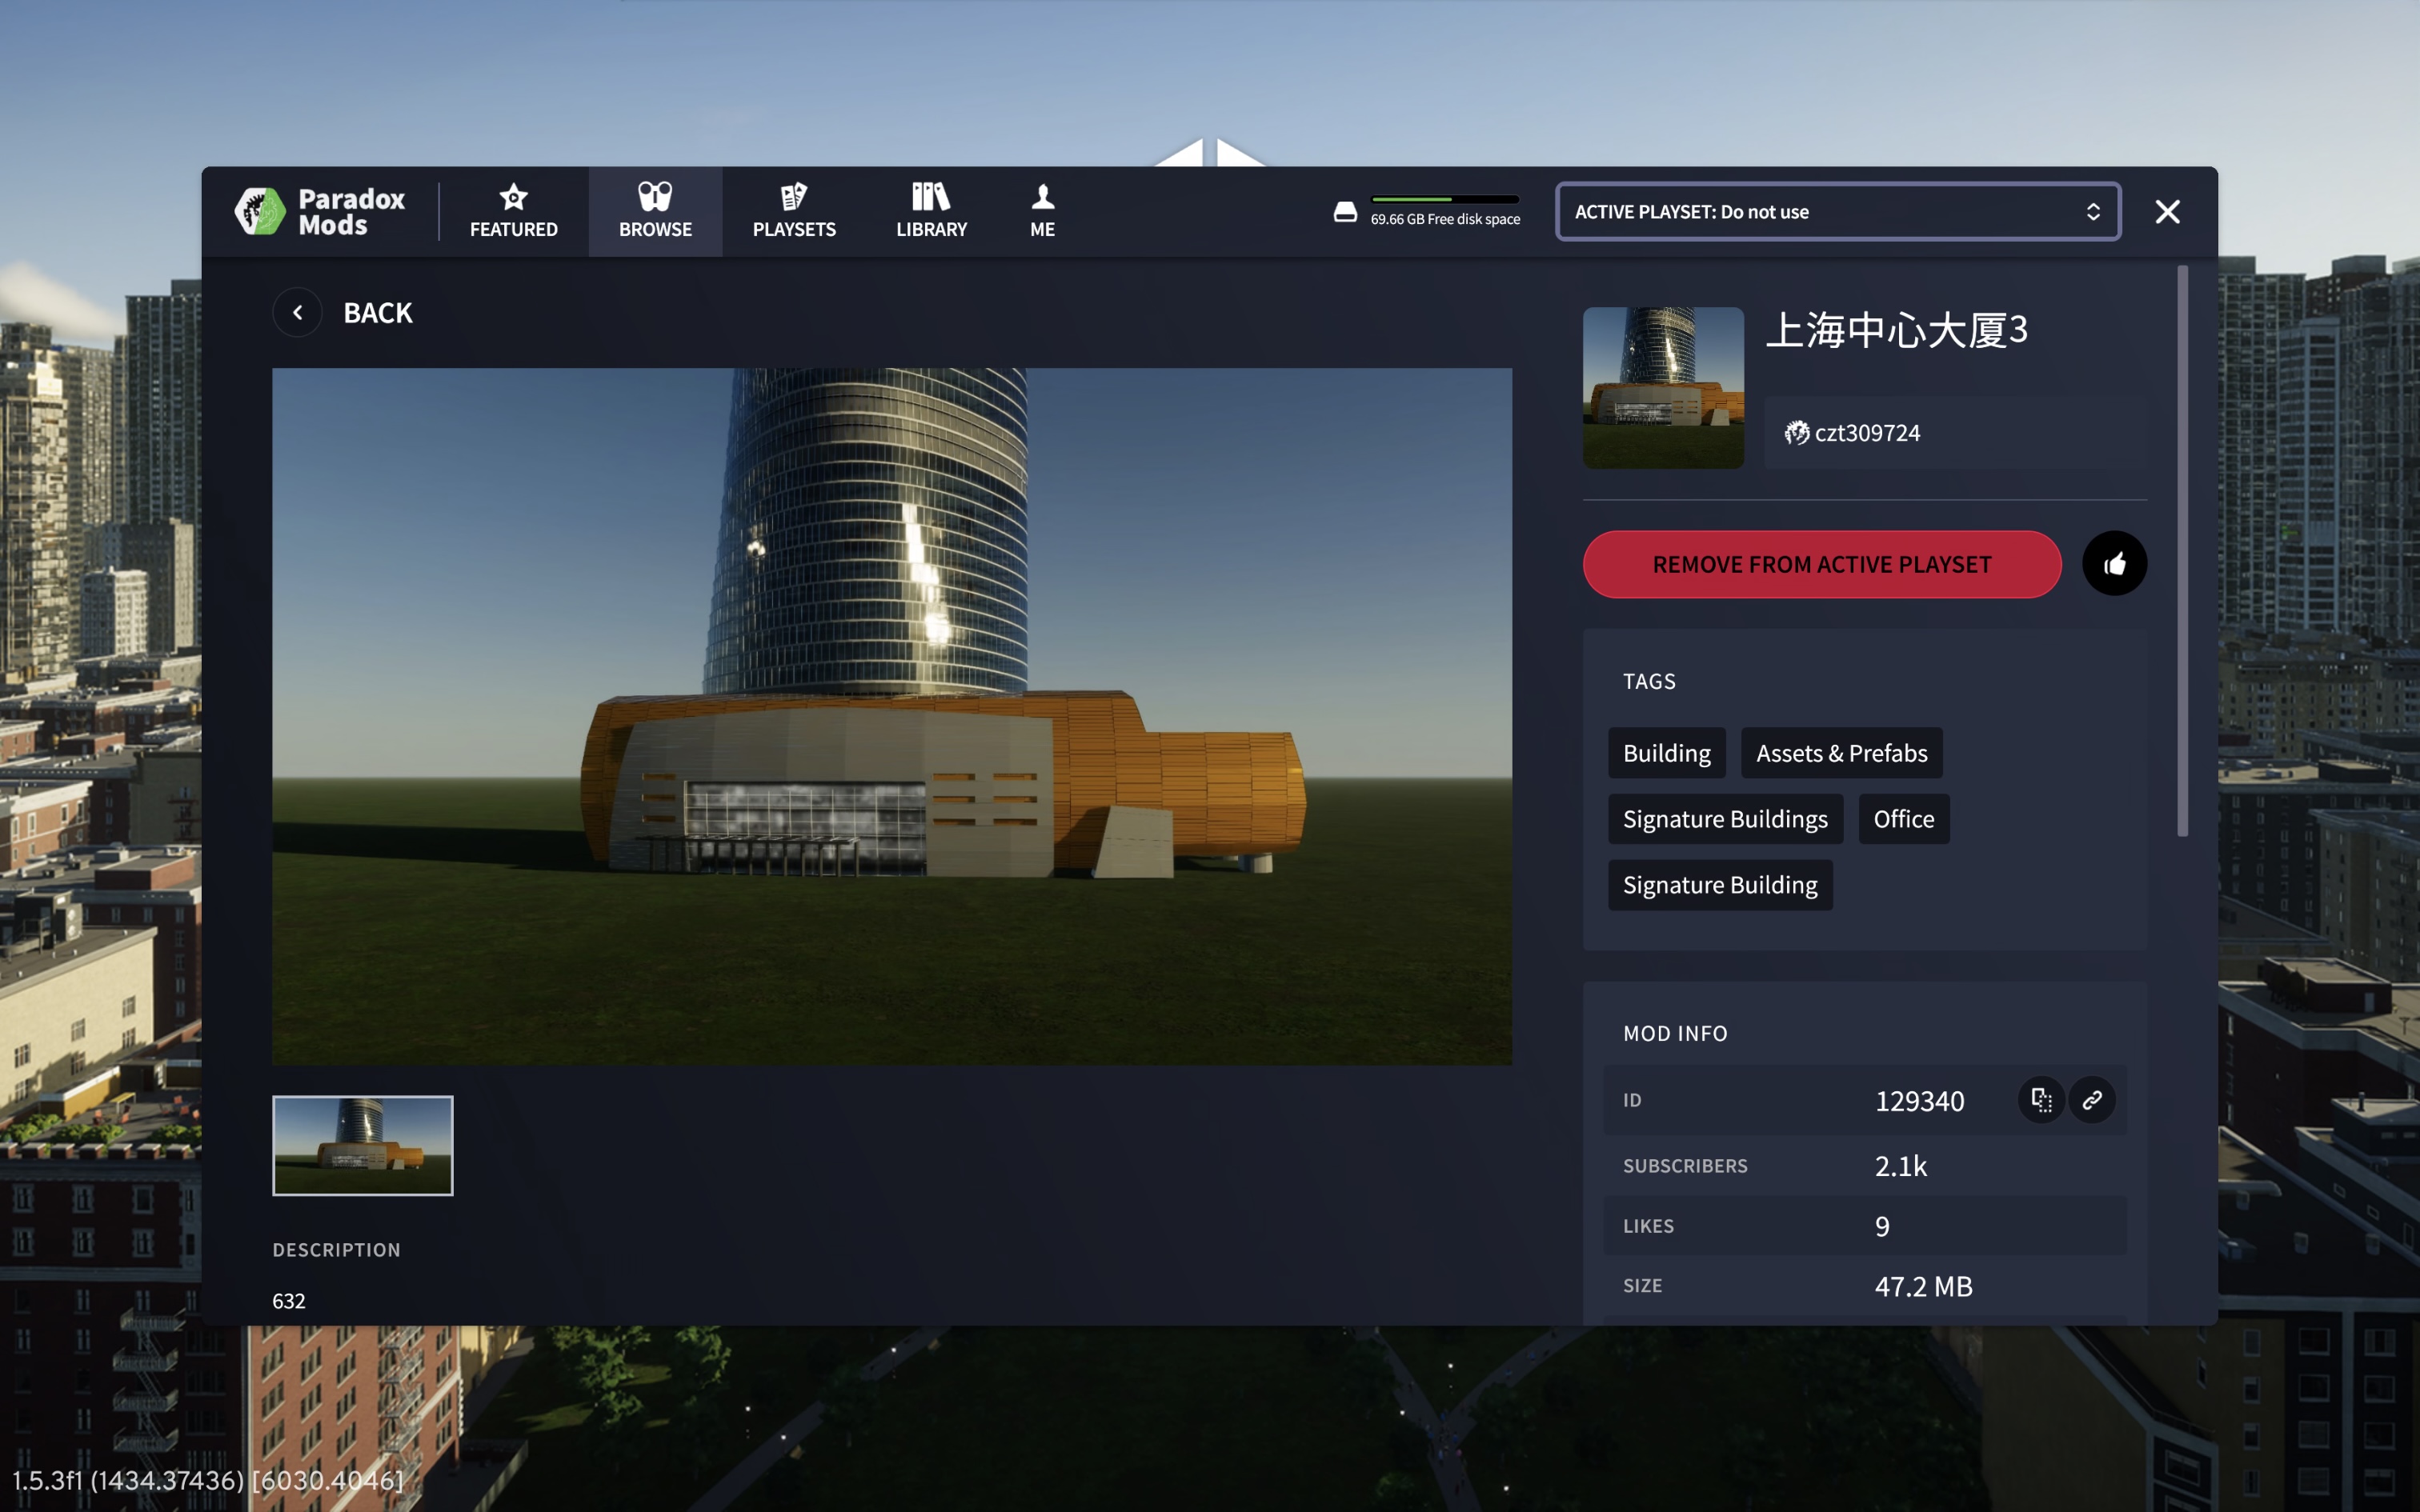
Task: Like the mod with thumbs-up
Action: 2114,564
